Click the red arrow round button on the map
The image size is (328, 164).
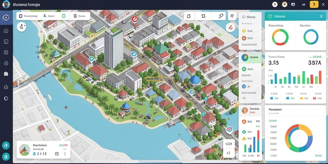pyautogui.click(x=231, y=27)
